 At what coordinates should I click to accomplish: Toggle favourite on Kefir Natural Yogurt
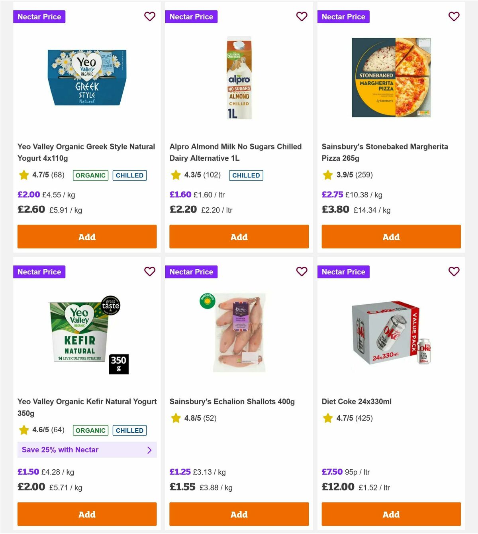[x=150, y=272]
